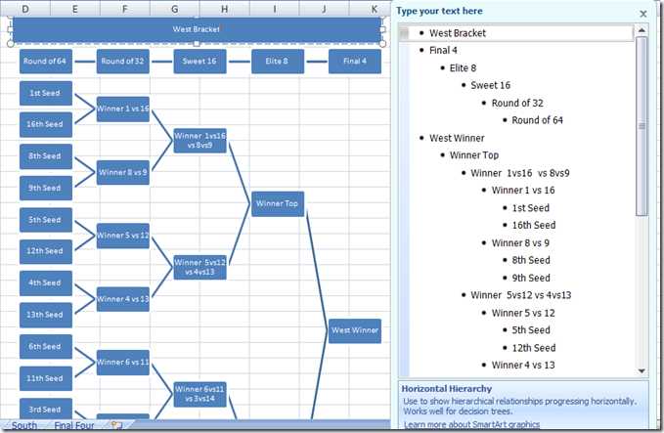
Task: Click Winner 5vs12 vs 4vs13 bullet in pane
Action: pyautogui.click(x=521, y=295)
